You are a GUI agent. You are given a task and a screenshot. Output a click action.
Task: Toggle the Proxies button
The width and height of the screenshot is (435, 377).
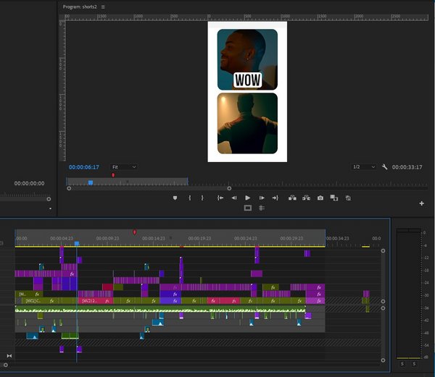[x=348, y=198]
